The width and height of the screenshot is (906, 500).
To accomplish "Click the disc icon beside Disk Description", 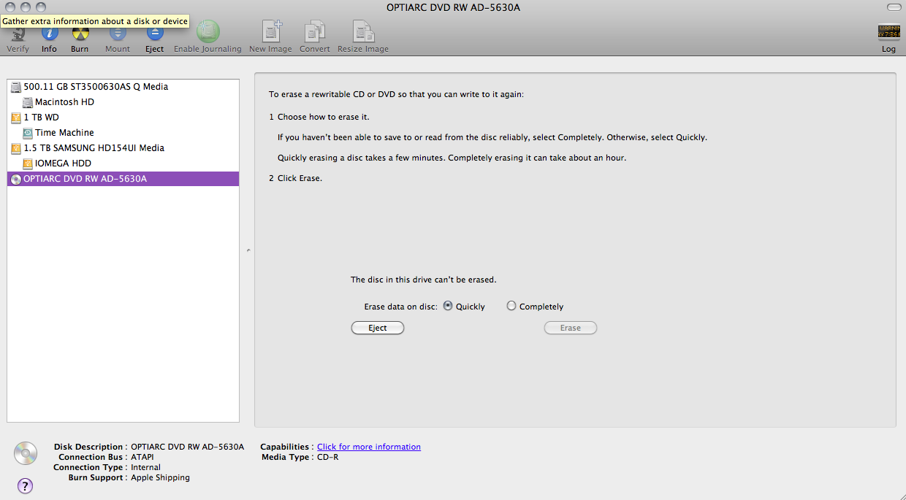I will (26, 453).
